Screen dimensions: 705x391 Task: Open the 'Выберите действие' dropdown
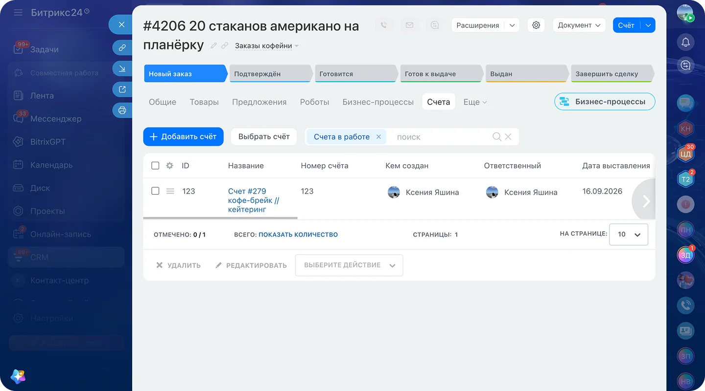tap(349, 265)
